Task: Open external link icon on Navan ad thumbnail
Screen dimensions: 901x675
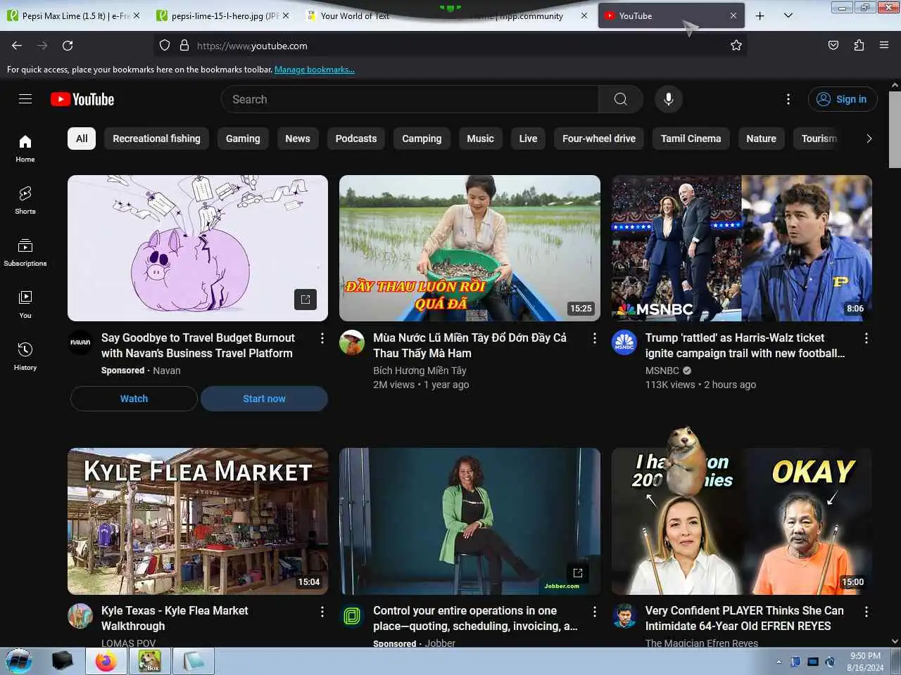Action: 305,300
